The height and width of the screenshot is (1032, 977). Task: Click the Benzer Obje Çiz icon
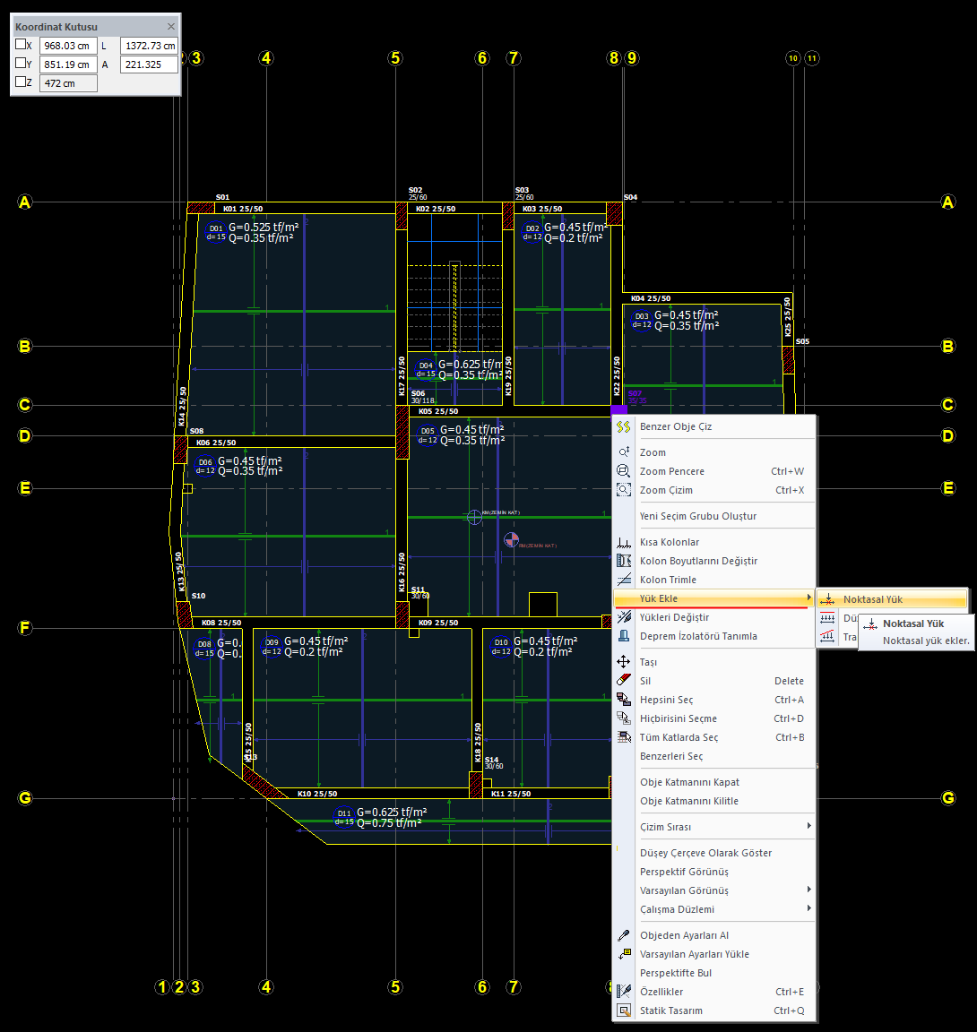click(x=624, y=427)
